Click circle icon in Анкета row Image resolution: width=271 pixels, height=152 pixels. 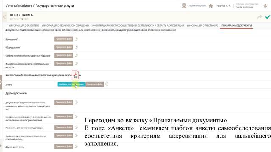click(107, 84)
